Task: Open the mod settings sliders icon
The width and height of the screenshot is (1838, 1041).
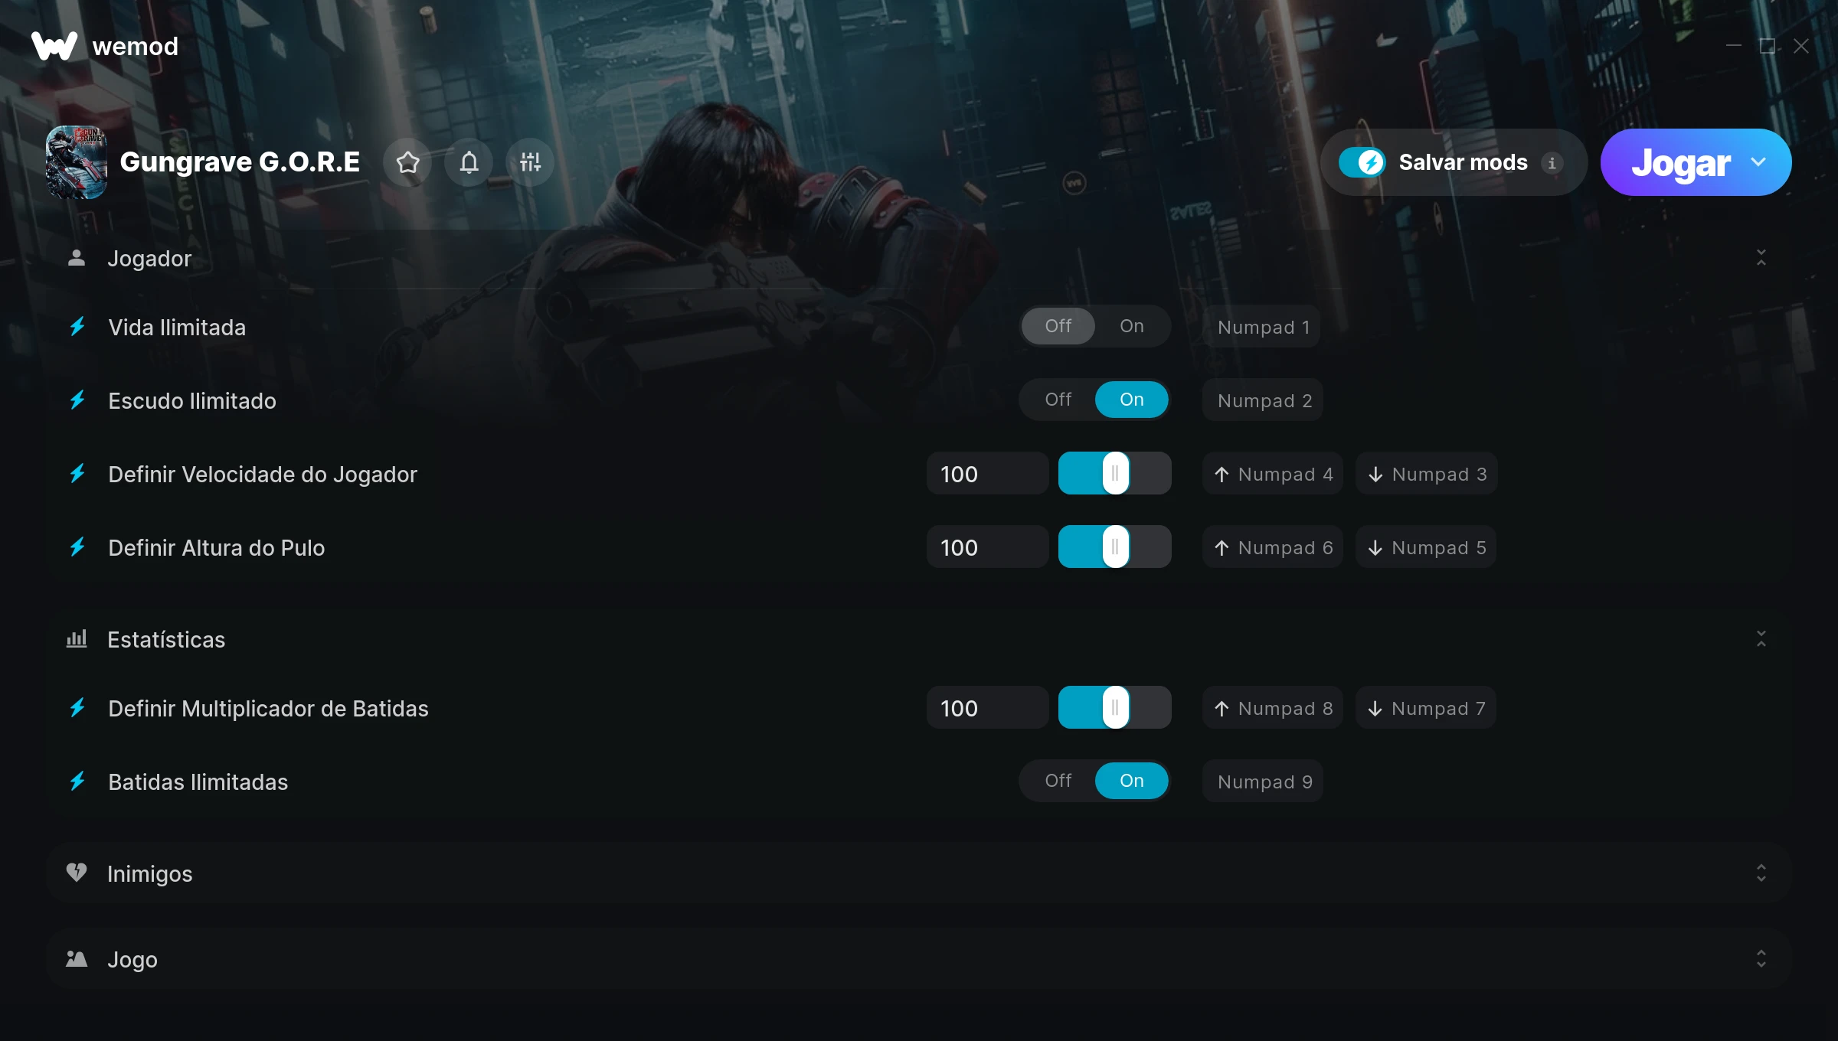Action: click(x=530, y=162)
